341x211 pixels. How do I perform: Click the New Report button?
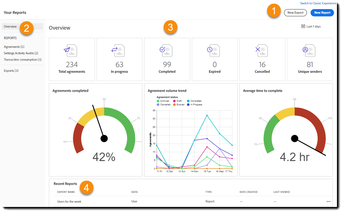(x=322, y=12)
